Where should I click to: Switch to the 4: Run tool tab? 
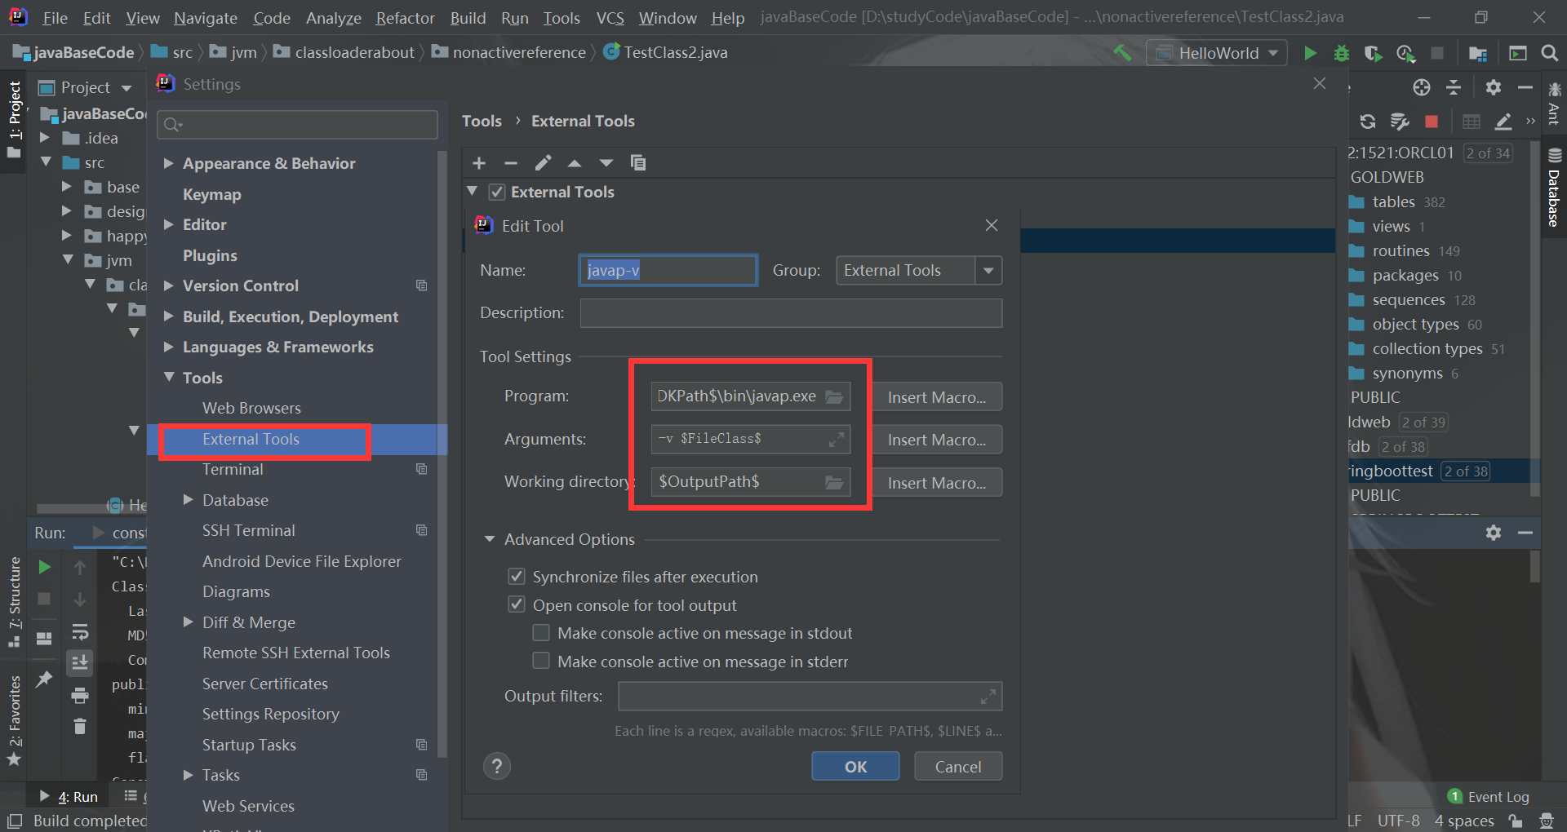coord(69,797)
